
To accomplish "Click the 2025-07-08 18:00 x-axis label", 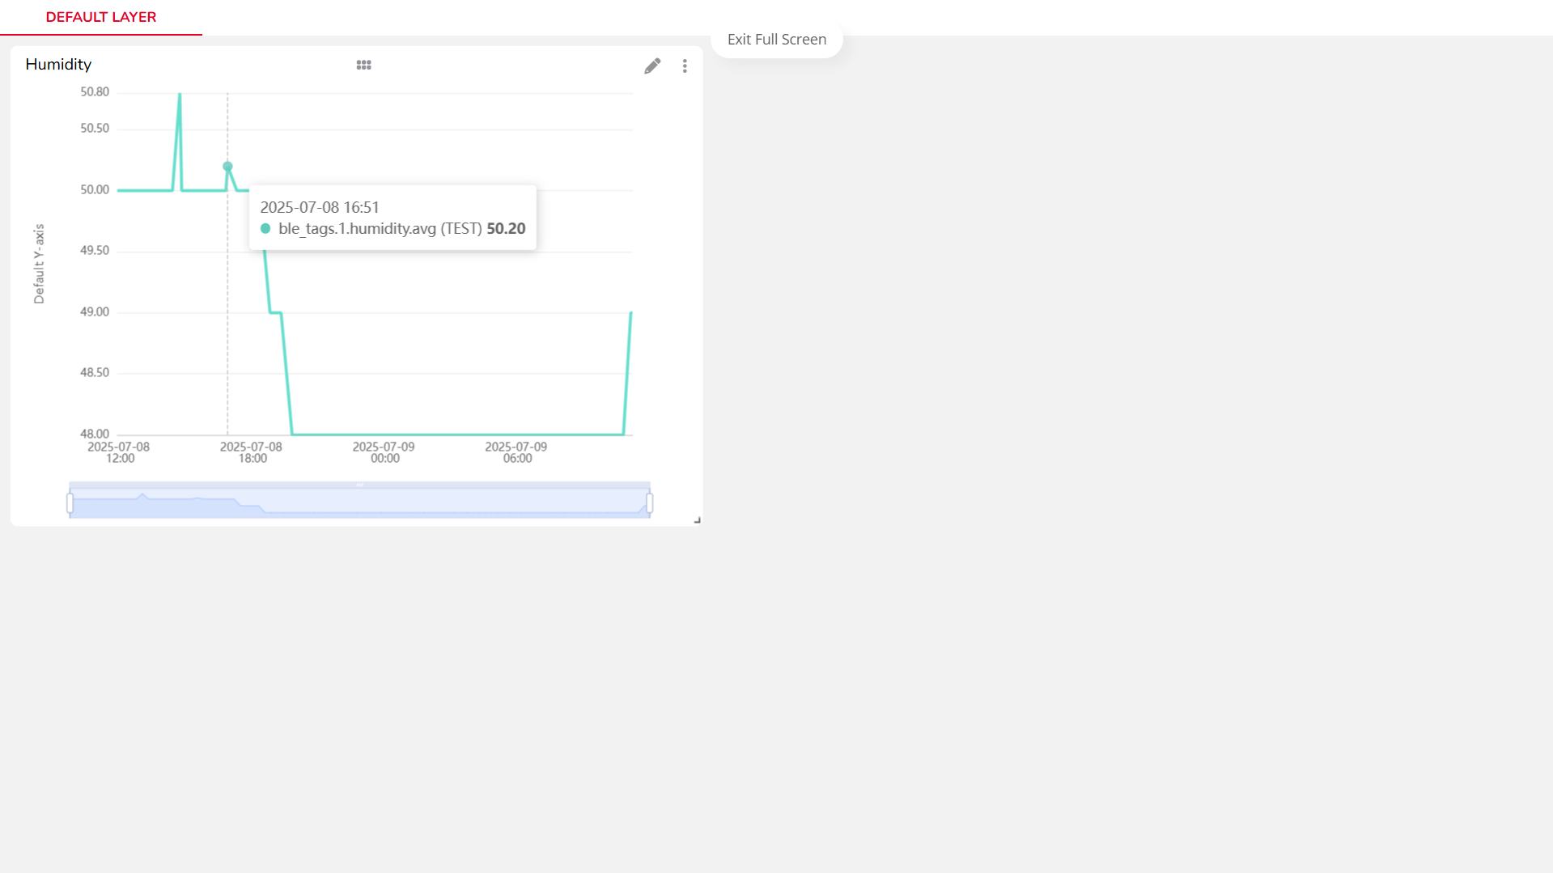I will pos(251,452).
